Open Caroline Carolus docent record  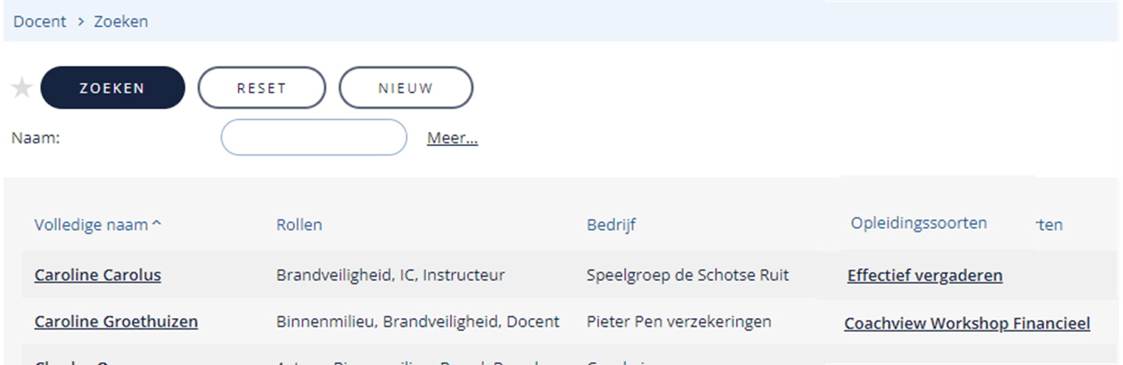(97, 276)
